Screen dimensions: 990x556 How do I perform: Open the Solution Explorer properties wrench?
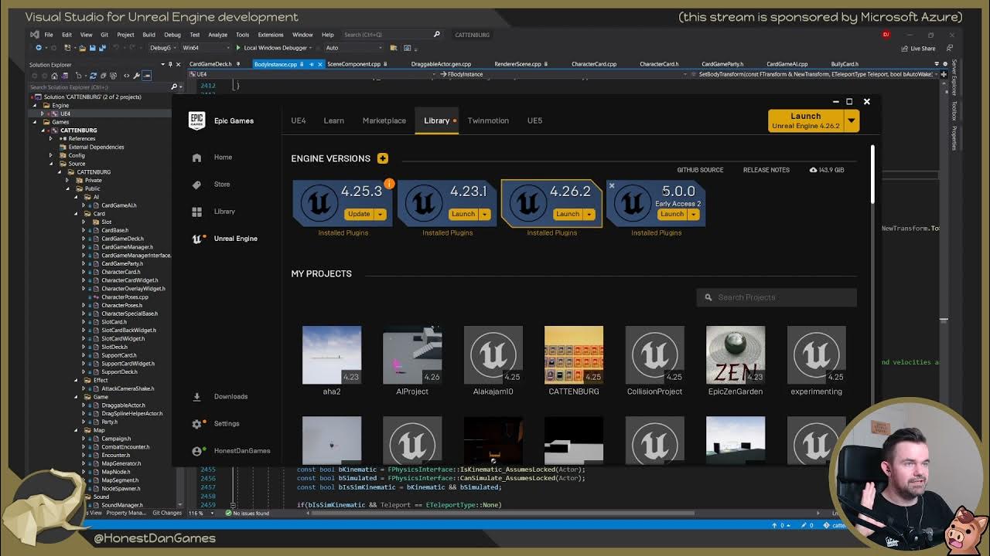[x=136, y=76]
